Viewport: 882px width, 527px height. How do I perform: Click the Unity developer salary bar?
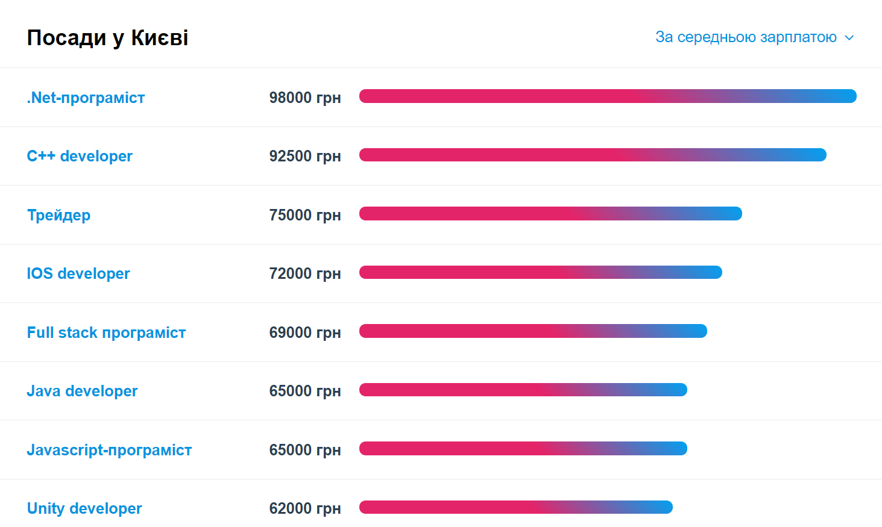coord(516,507)
